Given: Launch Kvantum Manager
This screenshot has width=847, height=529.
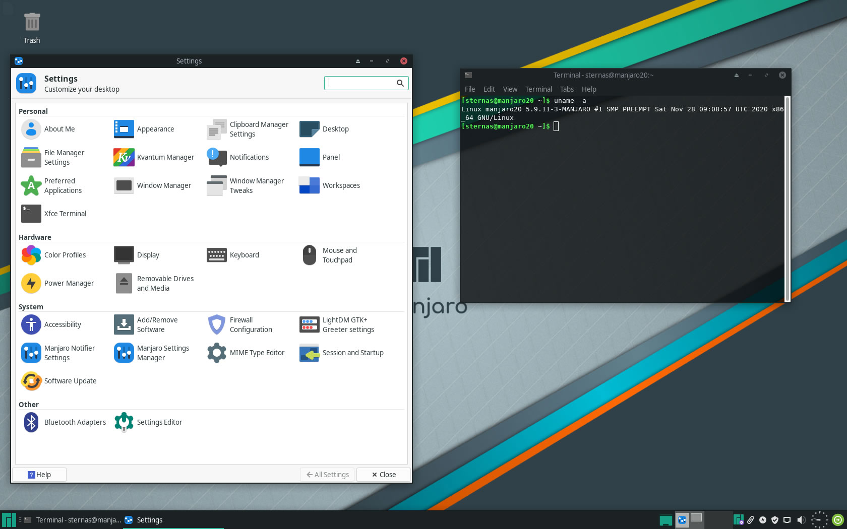Looking at the screenshot, I should tap(154, 157).
